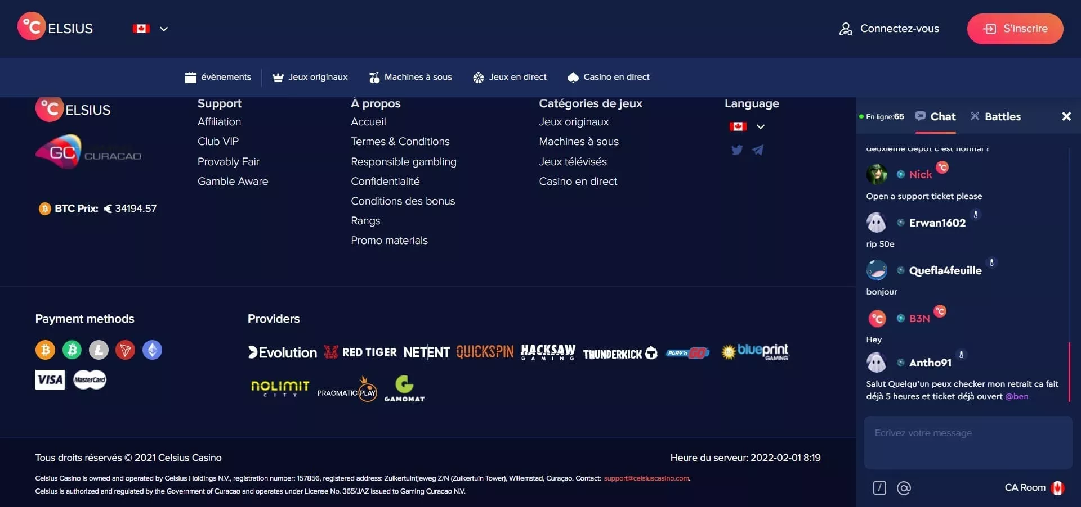1081x507 pixels.
Task: Click the slash commands icon in chat
Action: tap(879, 488)
